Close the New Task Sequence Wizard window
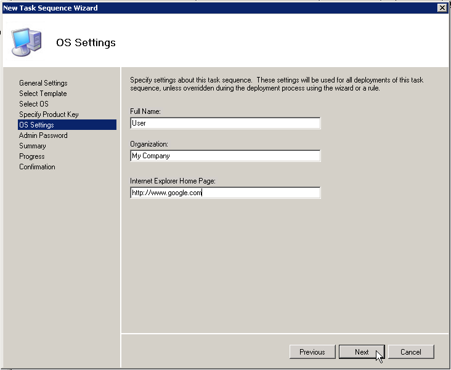This screenshot has height=370, width=451. tap(441, 8)
